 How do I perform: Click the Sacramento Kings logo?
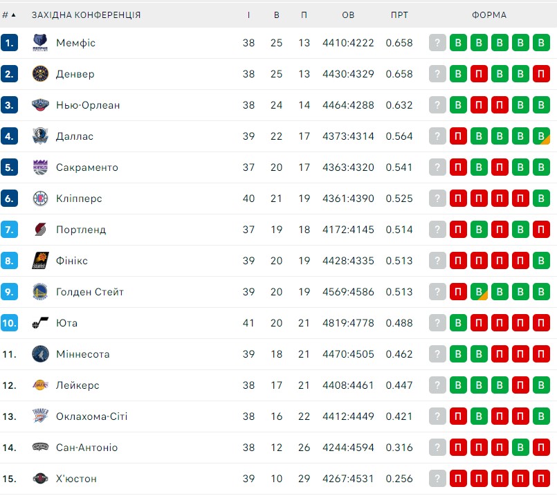click(x=40, y=167)
